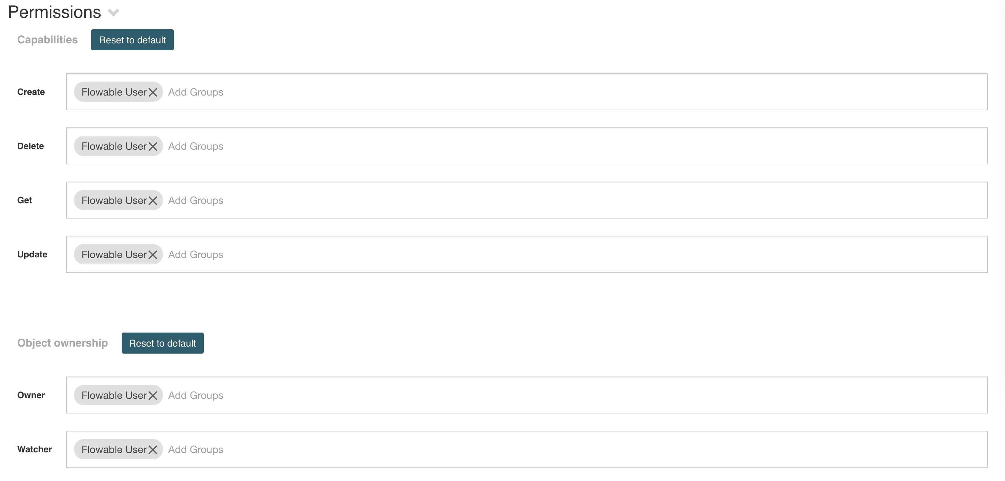The width and height of the screenshot is (1005, 481).
Task: Reset Capabilities to default
Action: click(132, 40)
